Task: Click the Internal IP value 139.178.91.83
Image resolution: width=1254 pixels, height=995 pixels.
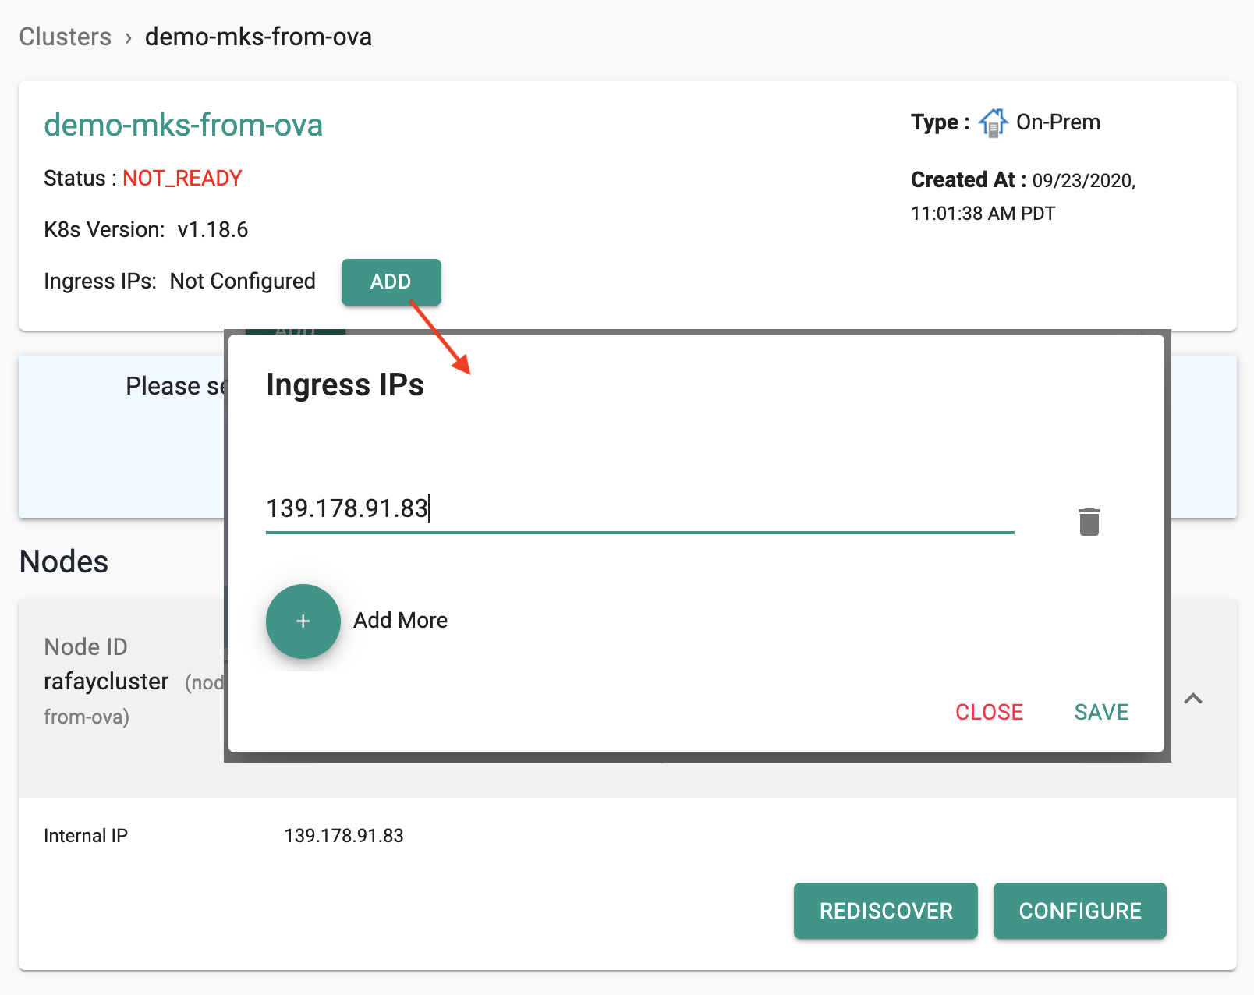Action: point(344,836)
